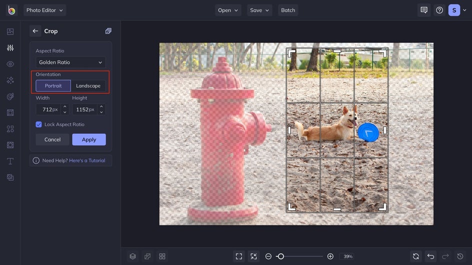
Task: Click the crop box bottom-right corner handle
Action: tap(383, 207)
